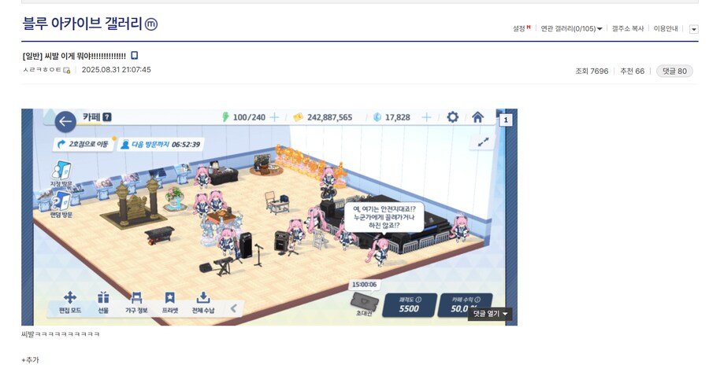The image size is (709, 372).
Task: Click the green energy lightning icon
Action: click(x=225, y=117)
